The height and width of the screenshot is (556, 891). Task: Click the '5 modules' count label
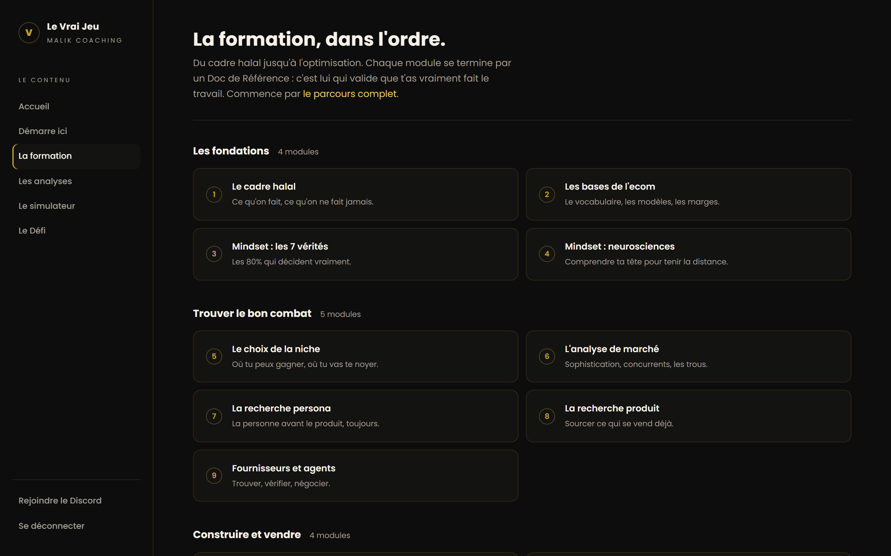click(x=340, y=314)
